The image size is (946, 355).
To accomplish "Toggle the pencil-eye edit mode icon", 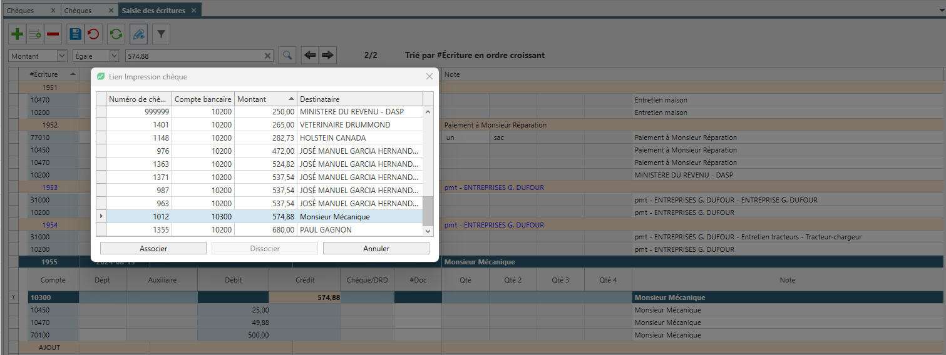I will pyautogui.click(x=139, y=34).
